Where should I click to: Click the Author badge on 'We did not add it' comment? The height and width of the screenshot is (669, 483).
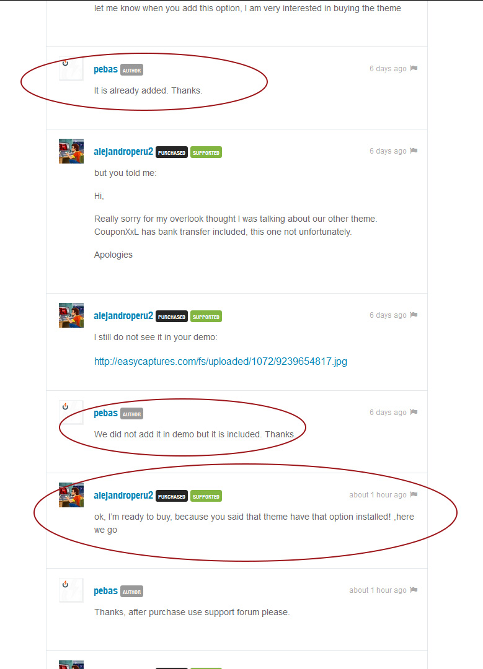click(x=131, y=414)
